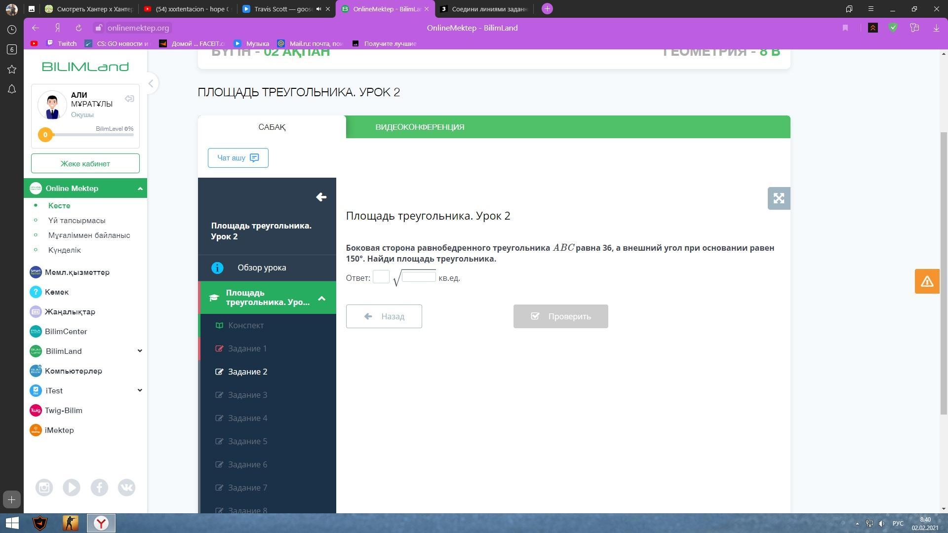Click the Проверить button
Screen dimensions: 948x533
pyautogui.click(x=560, y=316)
